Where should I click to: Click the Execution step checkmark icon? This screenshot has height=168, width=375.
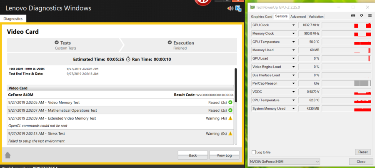[x=170, y=43]
